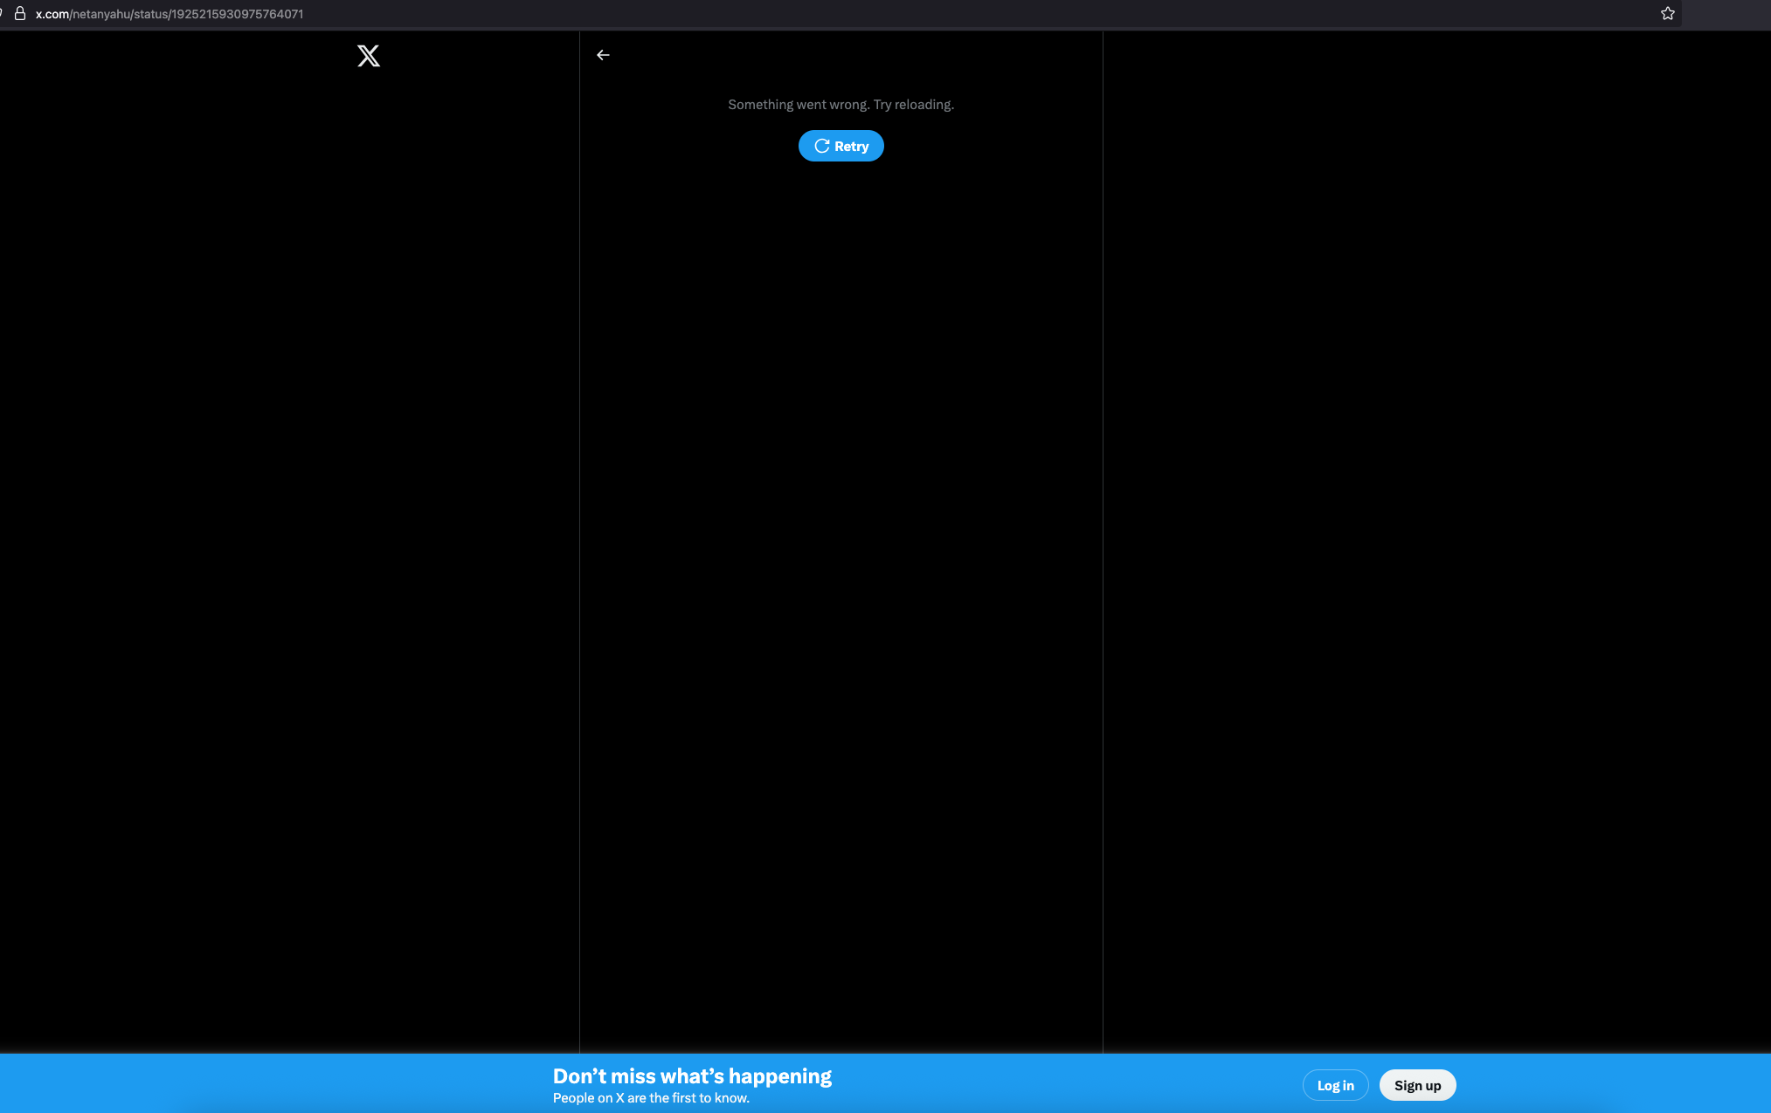The image size is (1771, 1113).
Task: Click 'Don't miss what's happening' heading
Action: [x=692, y=1075]
